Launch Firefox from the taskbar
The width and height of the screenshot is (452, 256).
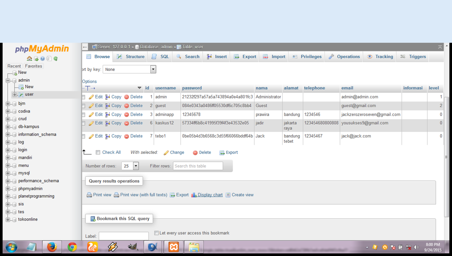click(52, 247)
